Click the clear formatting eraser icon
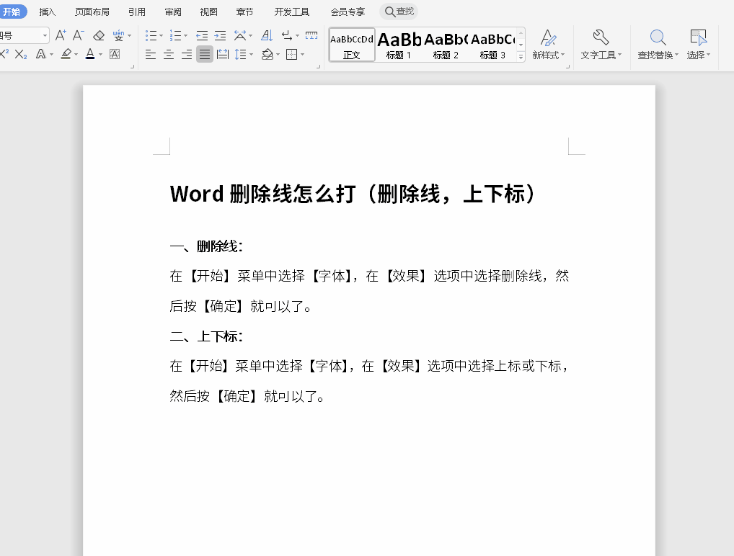The width and height of the screenshot is (734, 556). tap(99, 35)
